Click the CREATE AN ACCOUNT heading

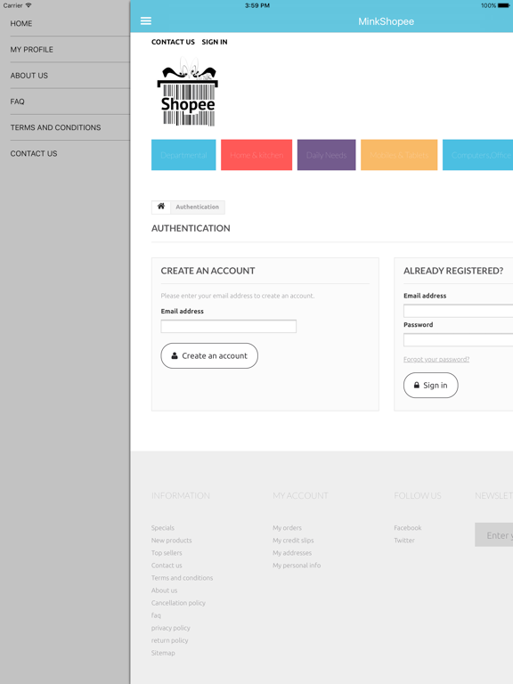pyautogui.click(x=208, y=271)
